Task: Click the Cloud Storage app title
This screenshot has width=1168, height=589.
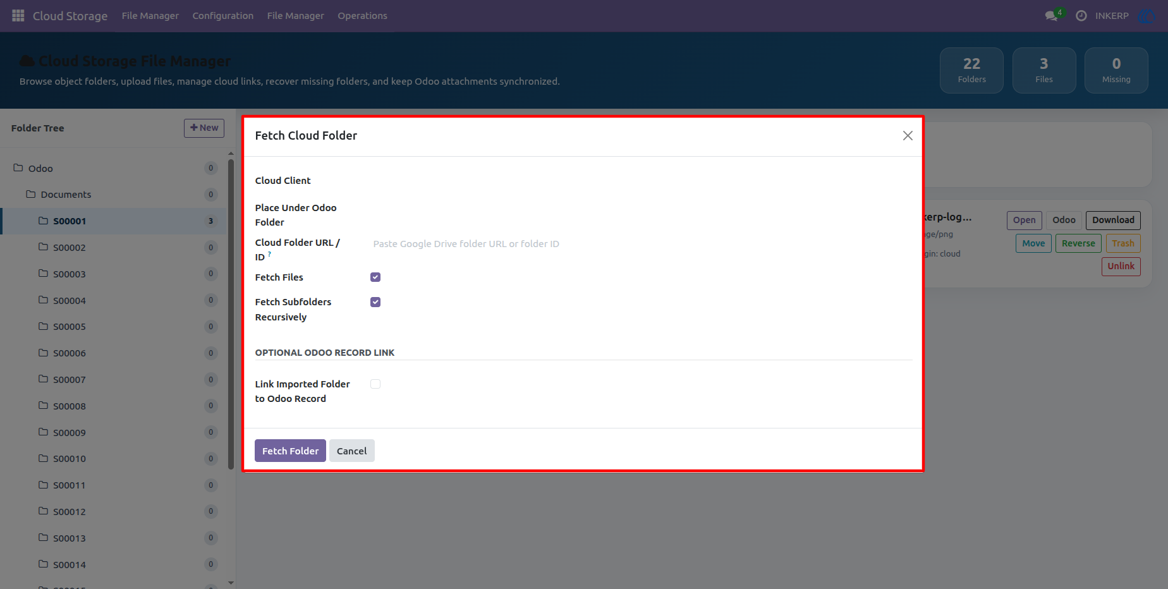Action: pyautogui.click(x=70, y=16)
